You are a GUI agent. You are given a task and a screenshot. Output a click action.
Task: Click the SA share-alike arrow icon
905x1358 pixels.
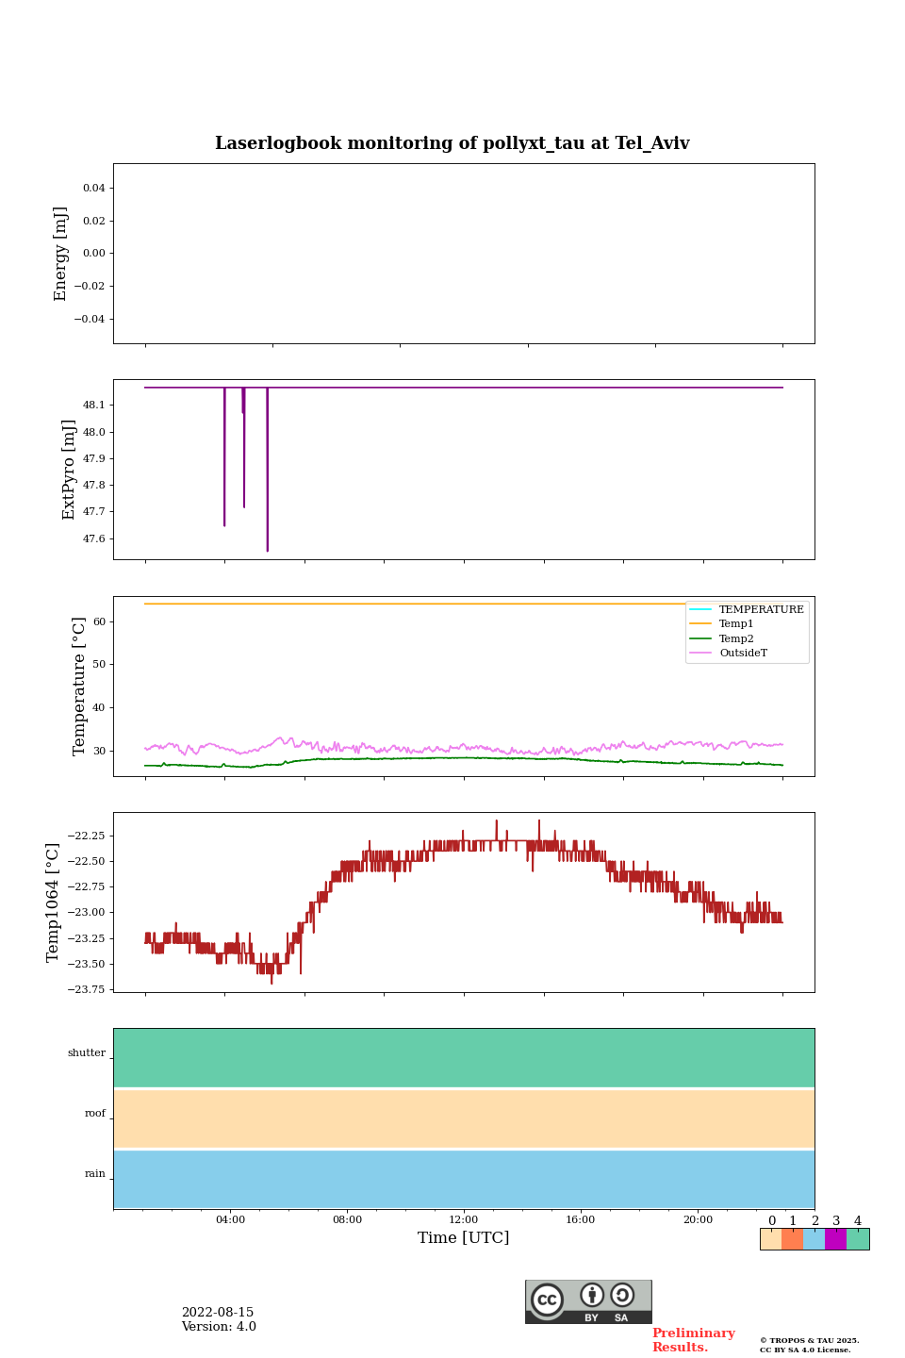(622, 1295)
